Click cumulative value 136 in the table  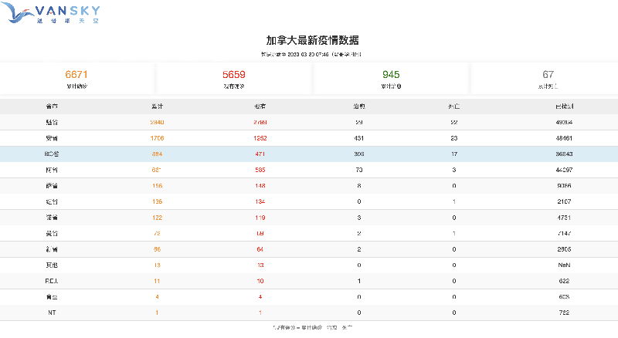158,201
